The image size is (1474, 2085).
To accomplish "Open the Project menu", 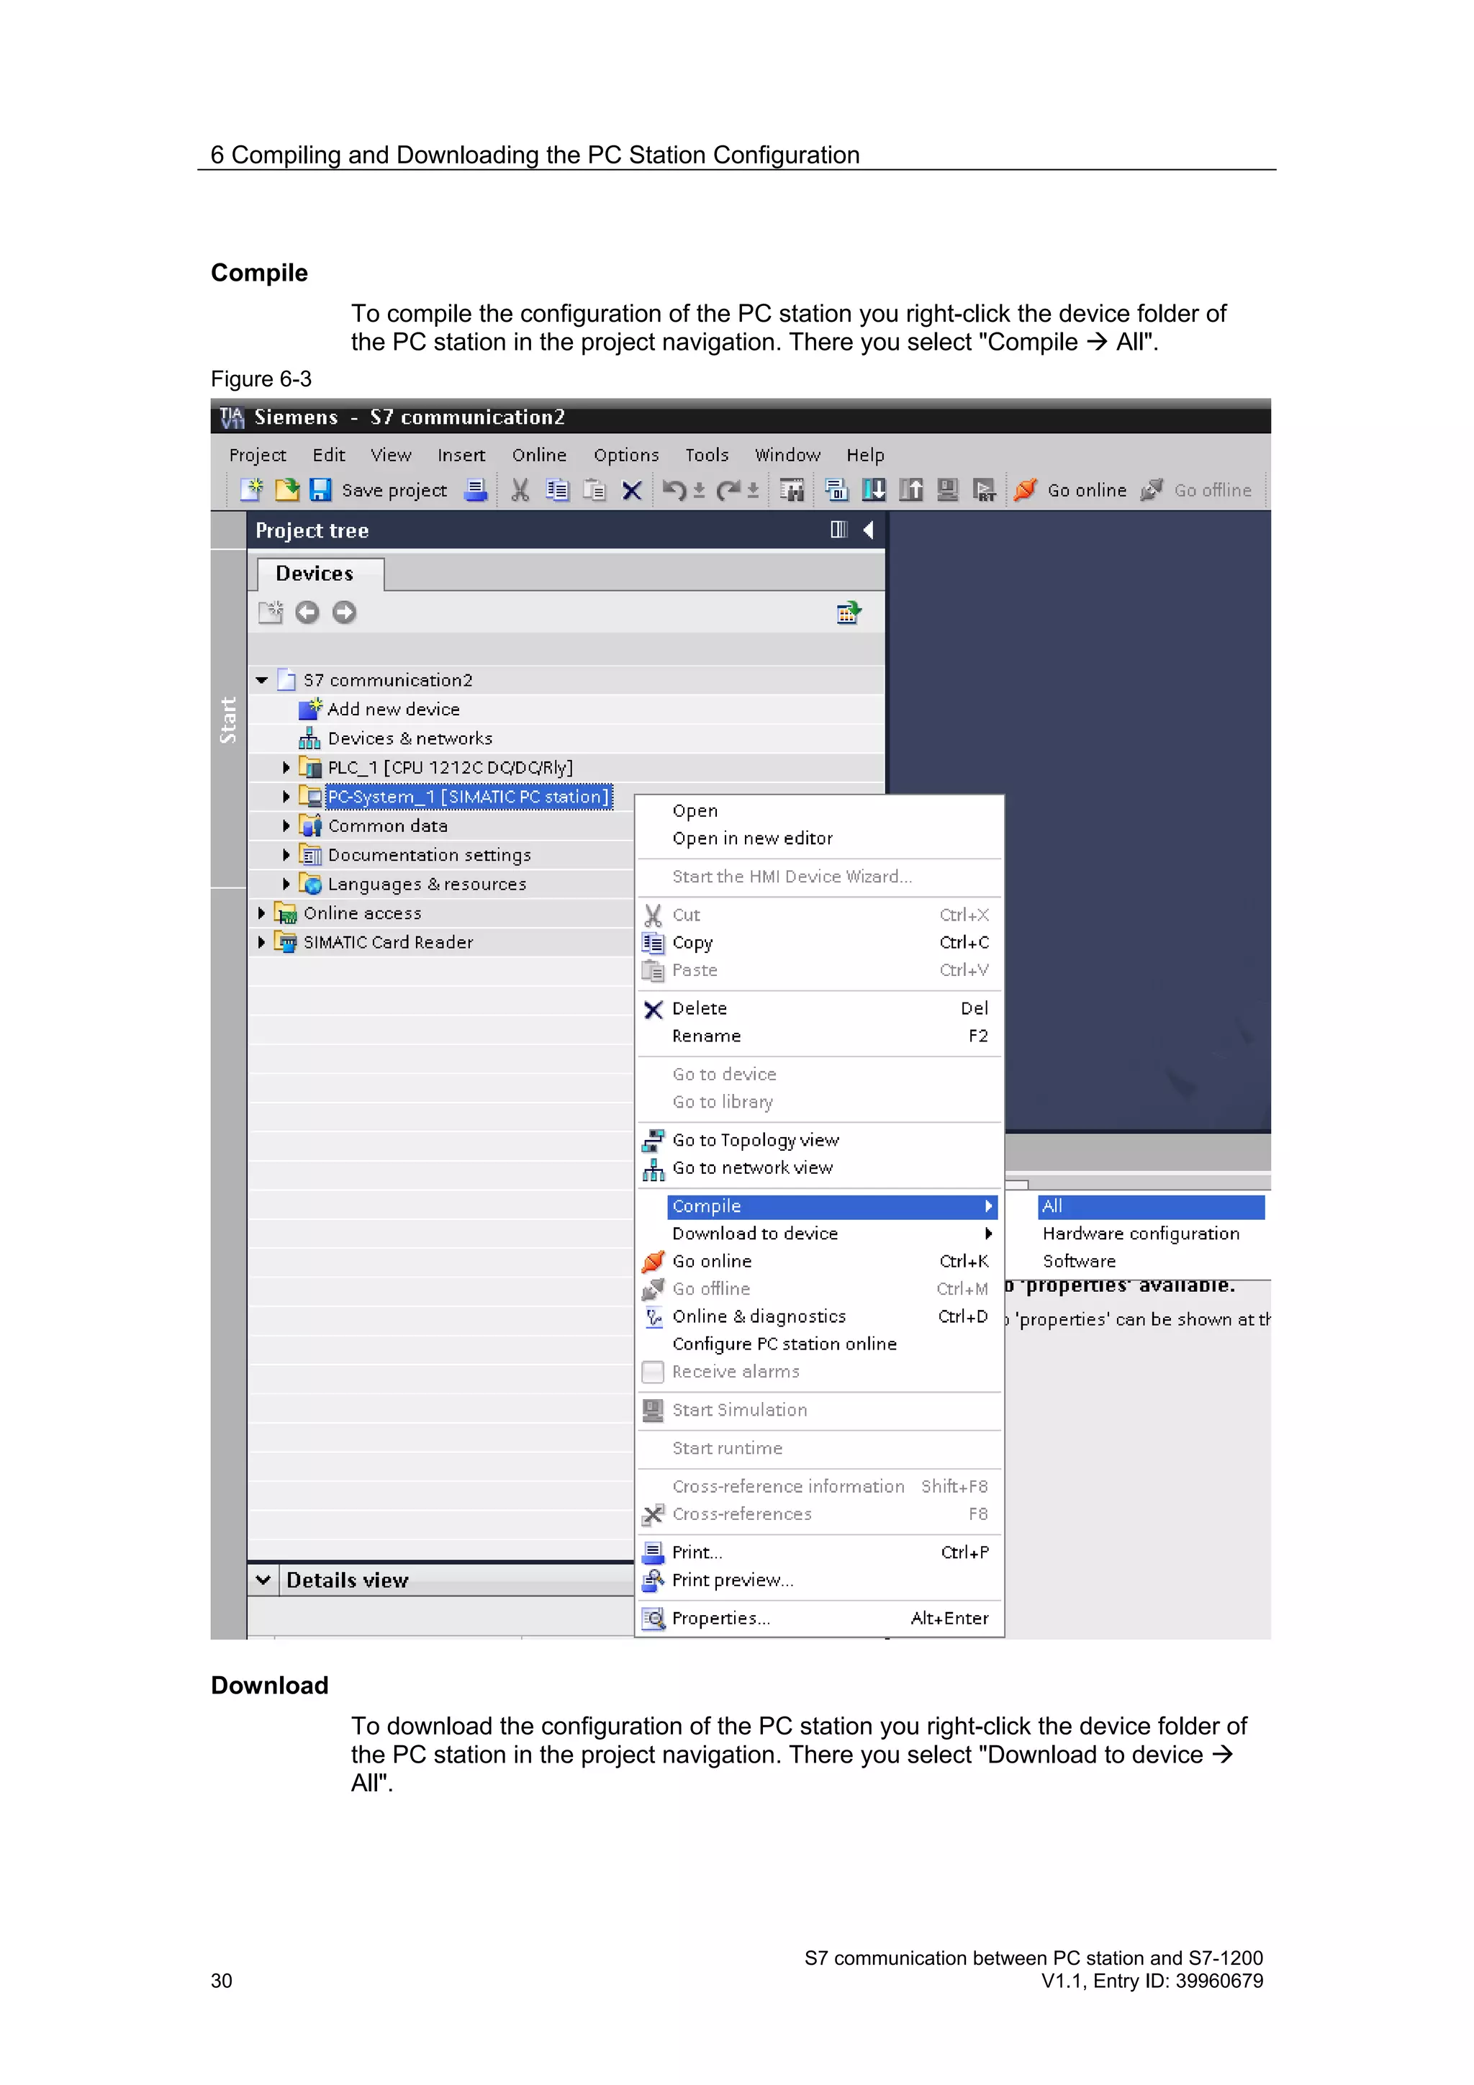I will [257, 455].
